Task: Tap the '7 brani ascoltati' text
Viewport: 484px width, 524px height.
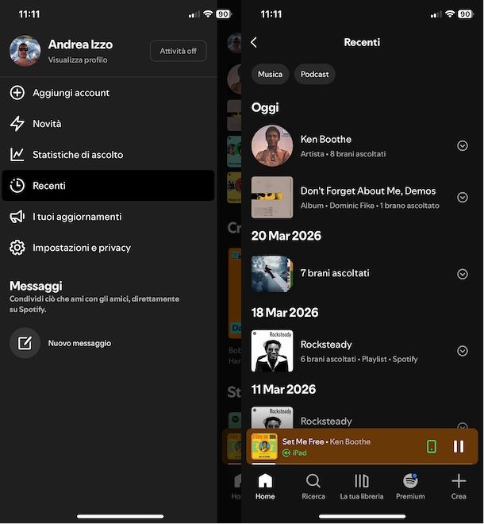Action: [335, 273]
